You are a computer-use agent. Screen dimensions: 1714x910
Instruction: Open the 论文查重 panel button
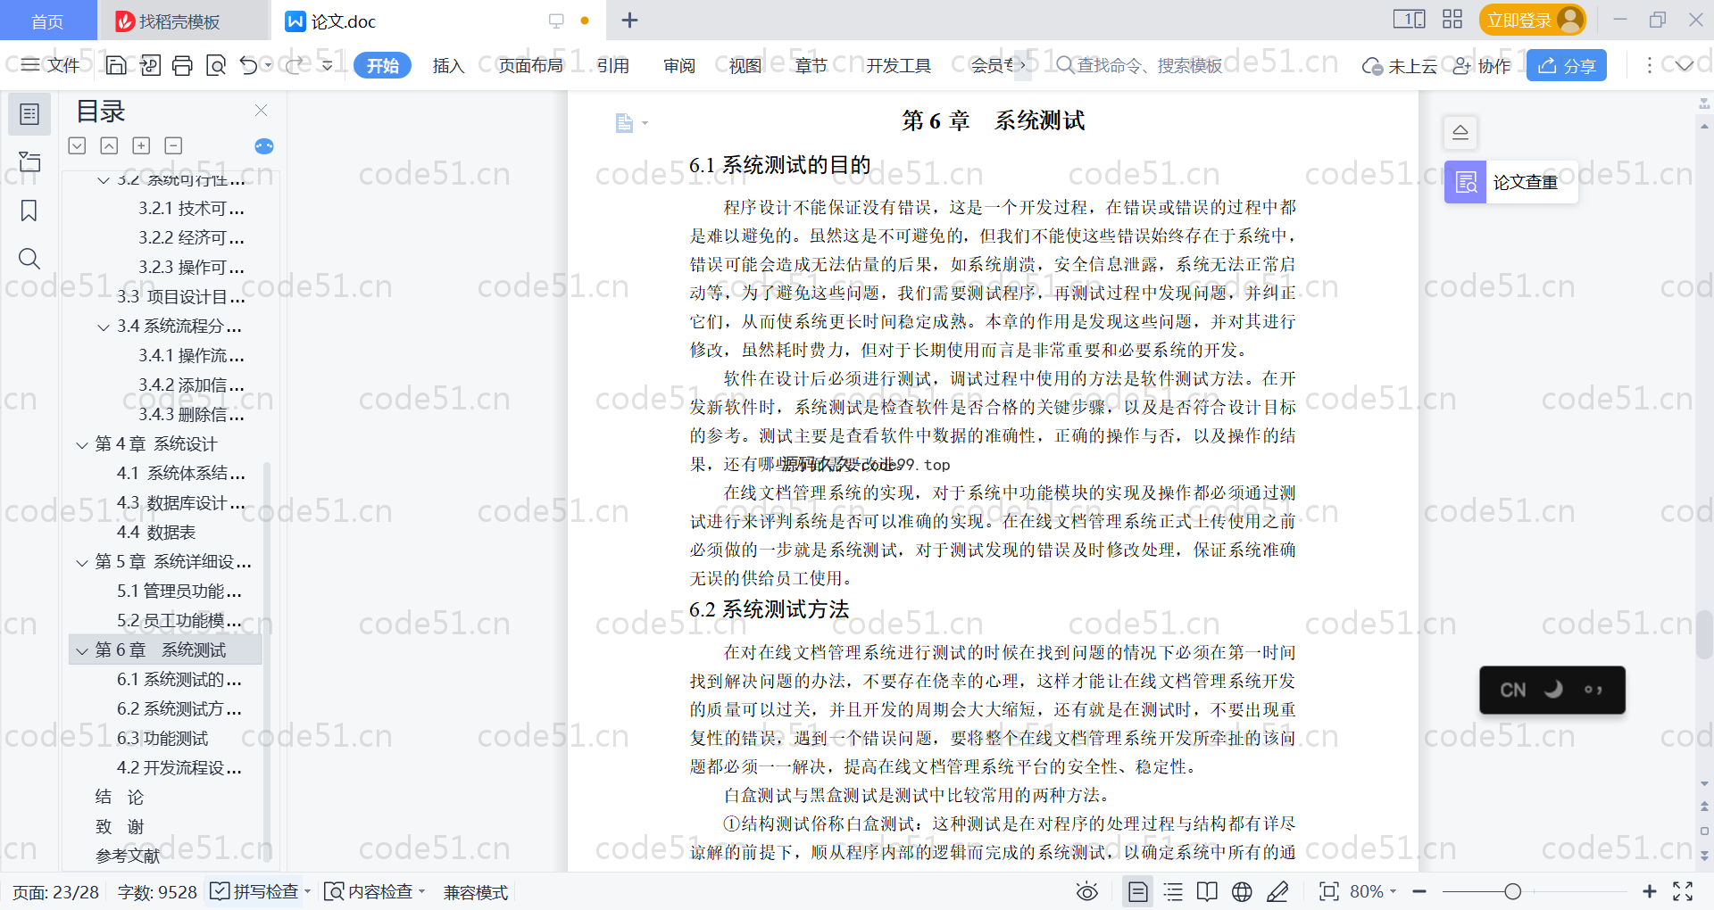[x=1510, y=182]
